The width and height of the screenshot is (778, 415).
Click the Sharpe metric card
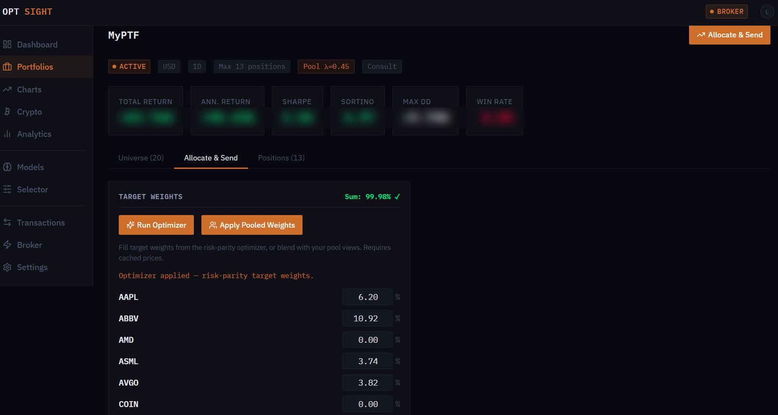pos(297,110)
